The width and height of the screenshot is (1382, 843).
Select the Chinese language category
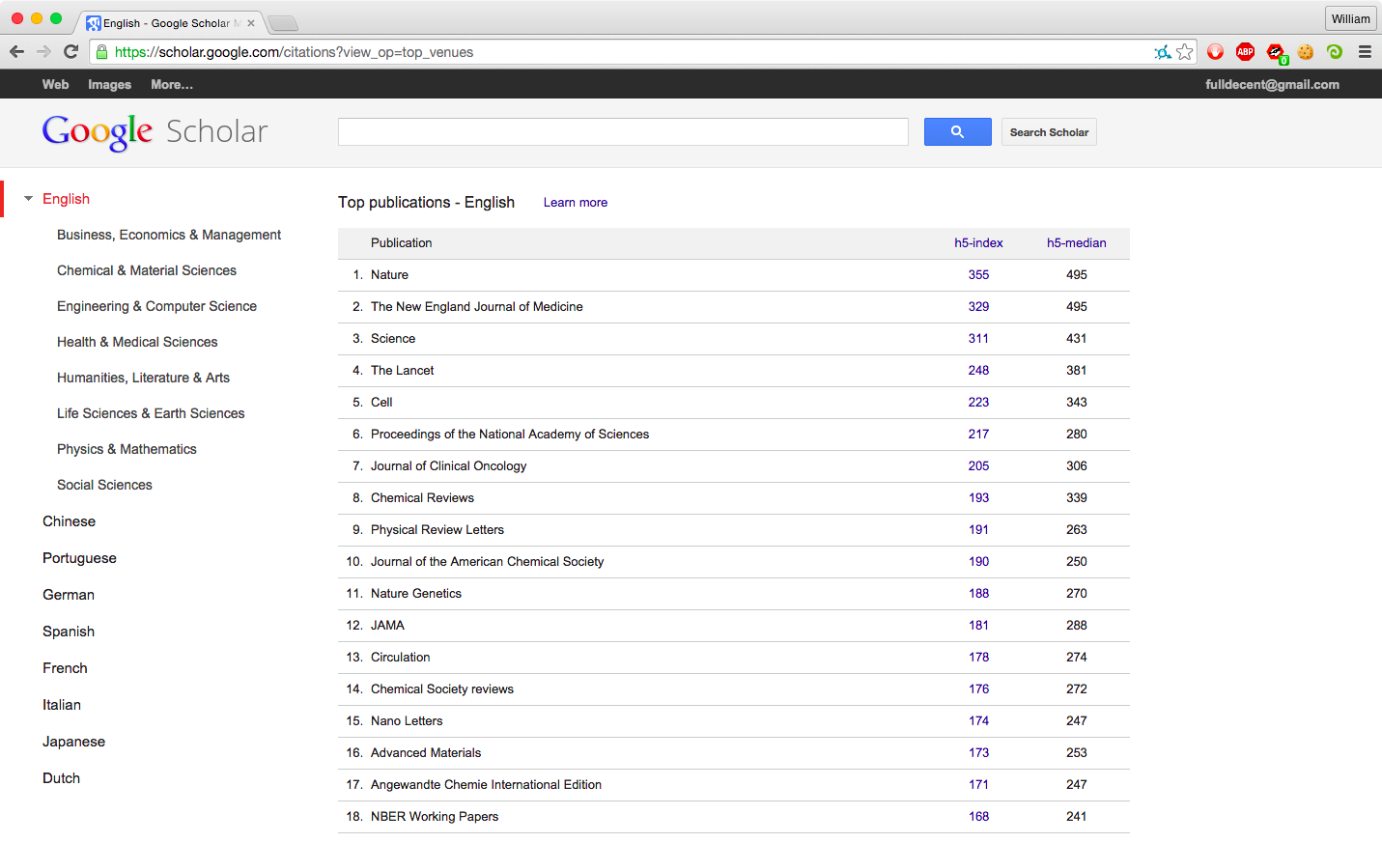coord(69,521)
